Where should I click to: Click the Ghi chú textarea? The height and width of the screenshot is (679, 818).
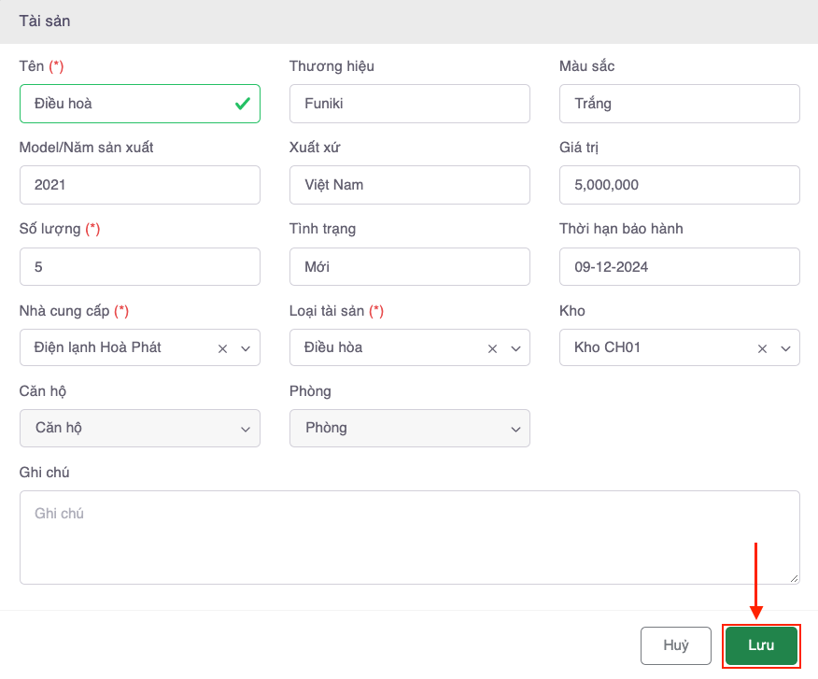tap(409, 537)
